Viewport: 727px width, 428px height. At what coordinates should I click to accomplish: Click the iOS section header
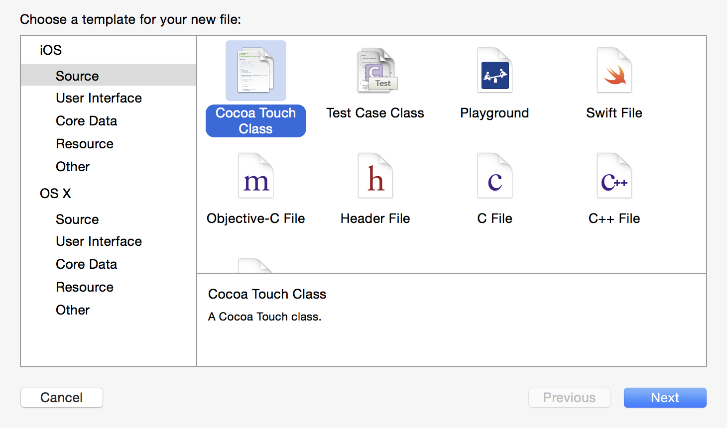tap(51, 50)
